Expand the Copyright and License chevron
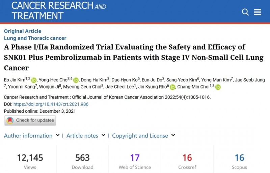Image resolution: width=270 pixels, height=173 pixels. 173,135
